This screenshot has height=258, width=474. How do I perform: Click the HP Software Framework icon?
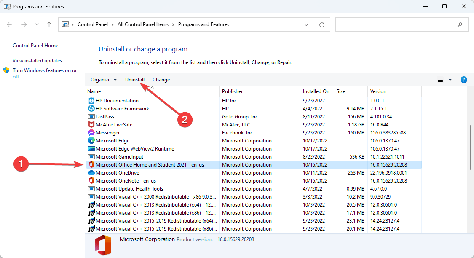pyautogui.click(x=91, y=109)
